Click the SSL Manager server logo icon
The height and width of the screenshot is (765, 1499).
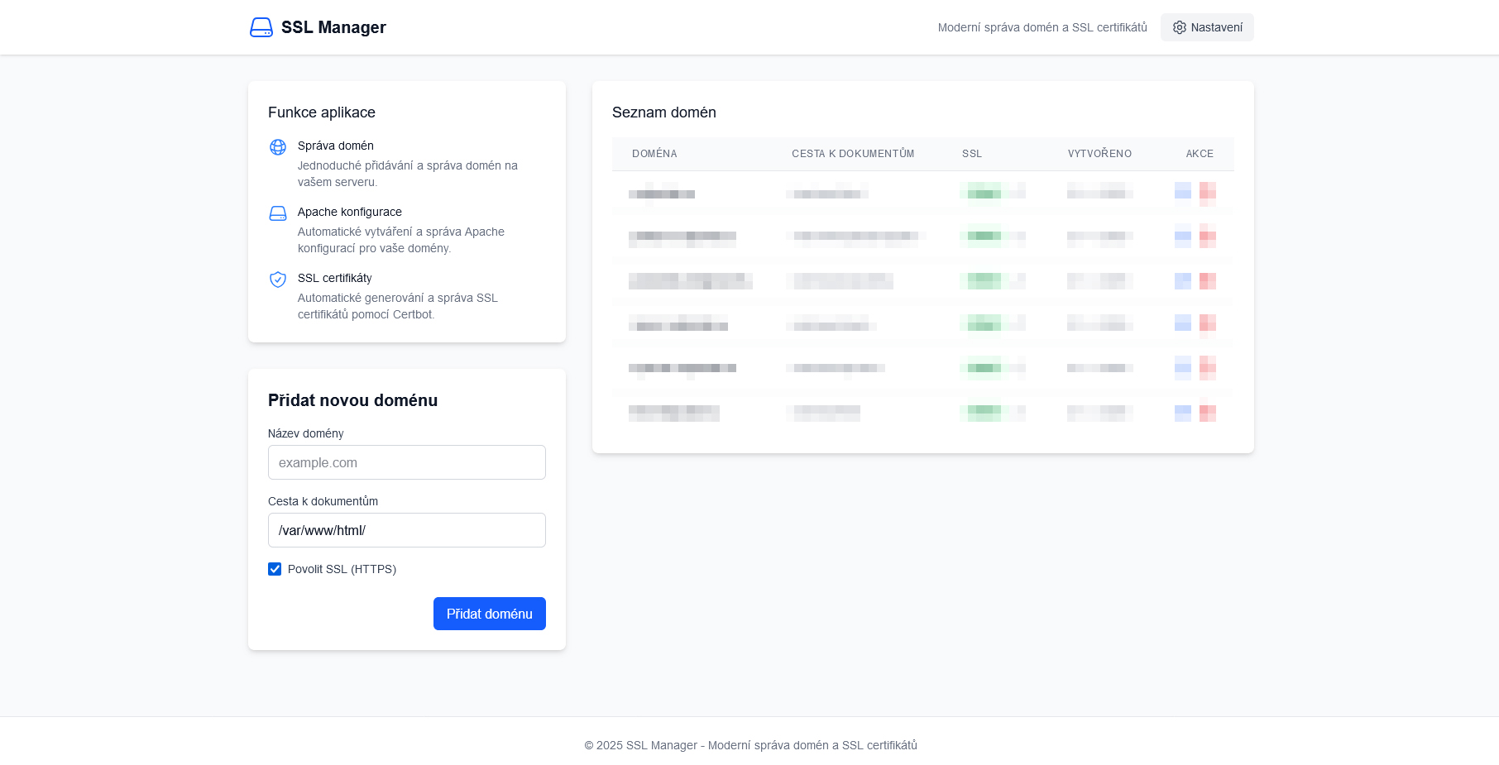261,27
